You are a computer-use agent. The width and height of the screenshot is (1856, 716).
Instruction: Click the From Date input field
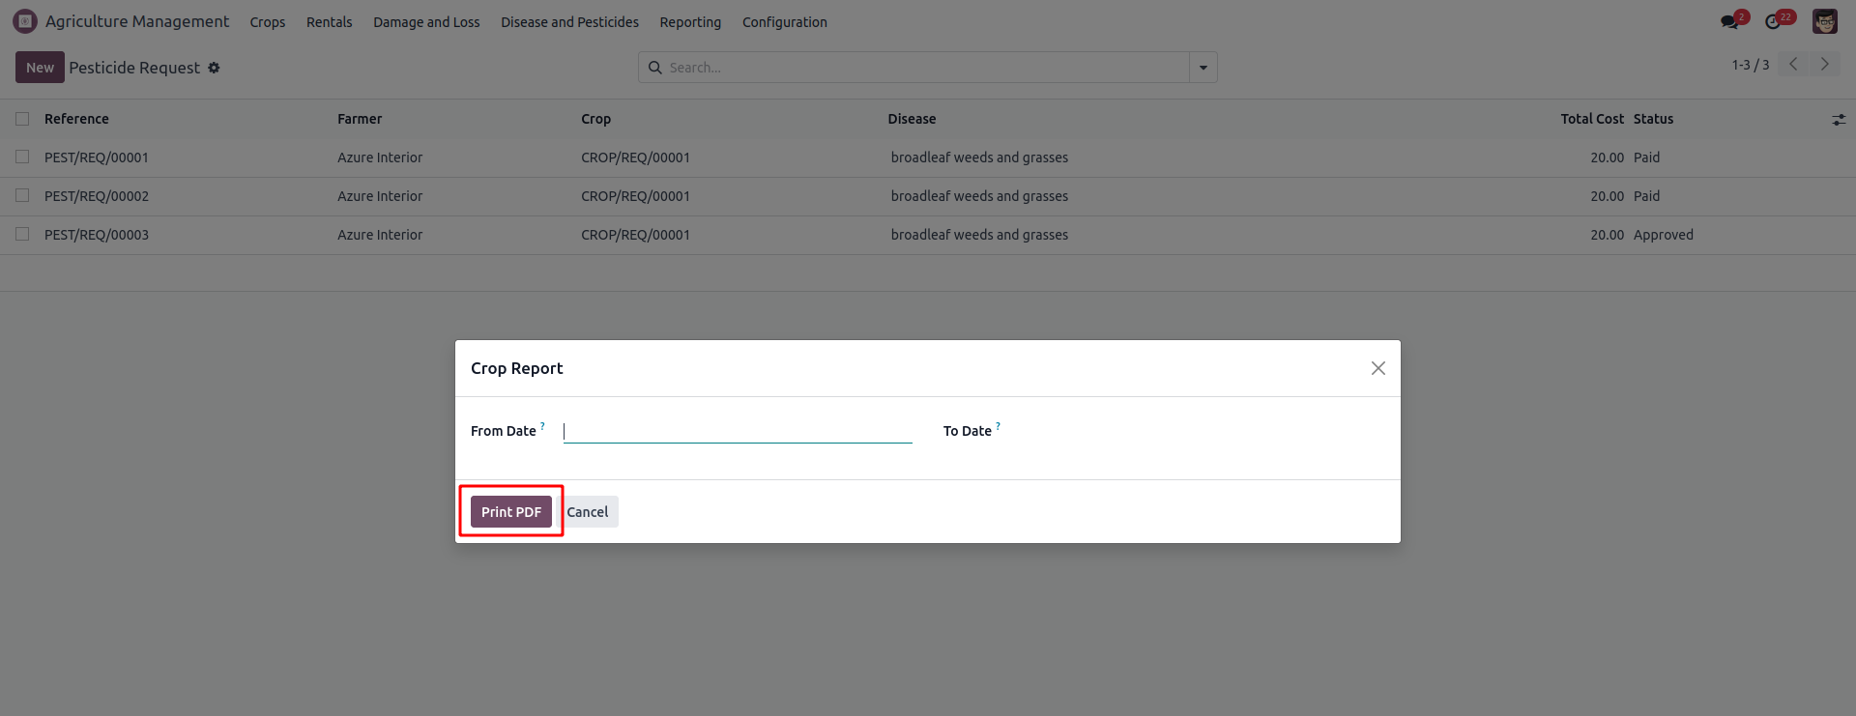737,431
